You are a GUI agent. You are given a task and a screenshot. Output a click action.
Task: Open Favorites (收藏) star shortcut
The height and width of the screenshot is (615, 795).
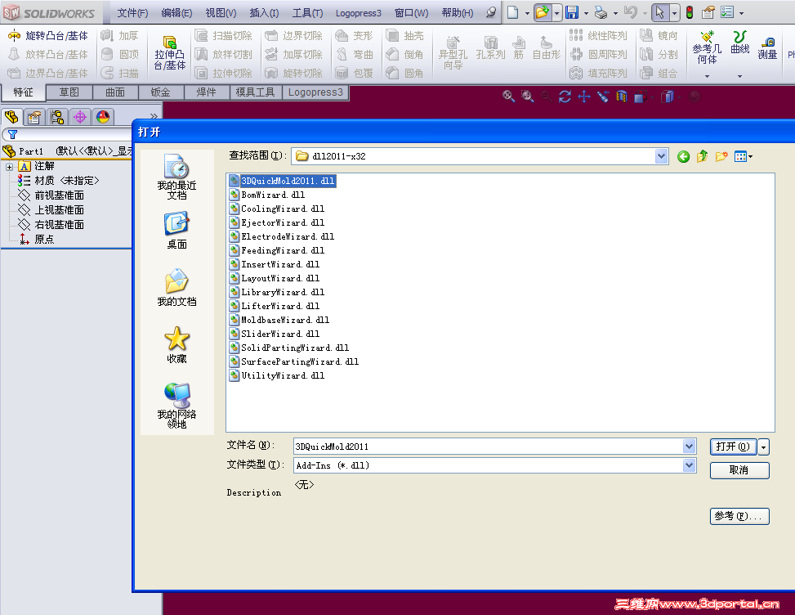[176, 345]
